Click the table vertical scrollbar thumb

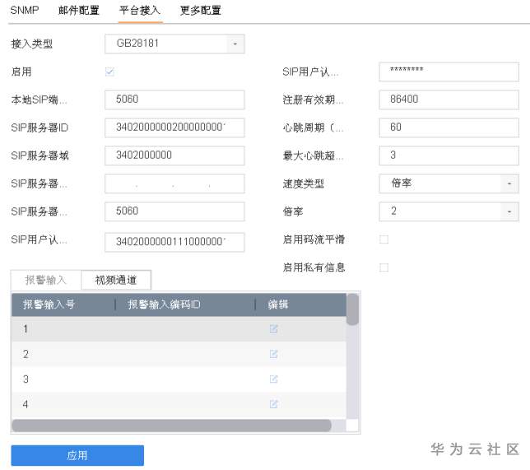tap(352, 309)
